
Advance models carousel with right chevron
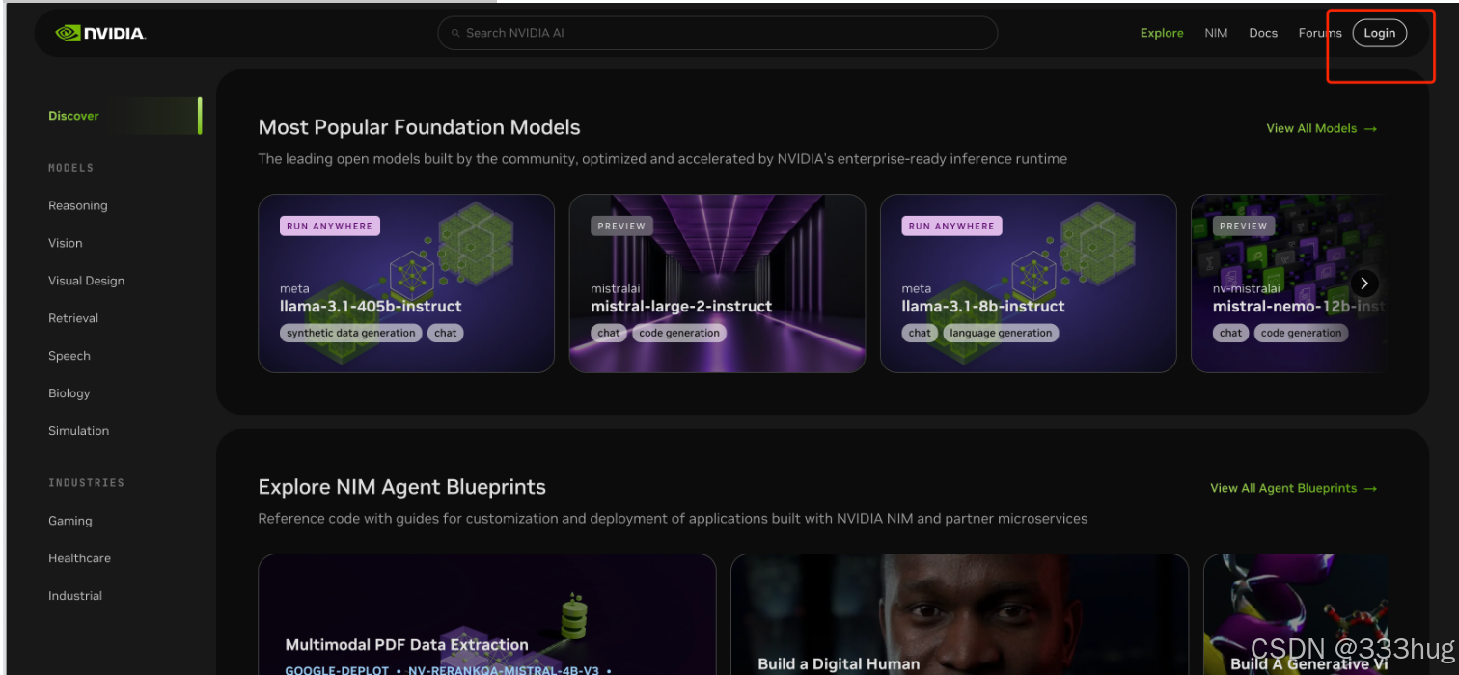coord(1363,283)
